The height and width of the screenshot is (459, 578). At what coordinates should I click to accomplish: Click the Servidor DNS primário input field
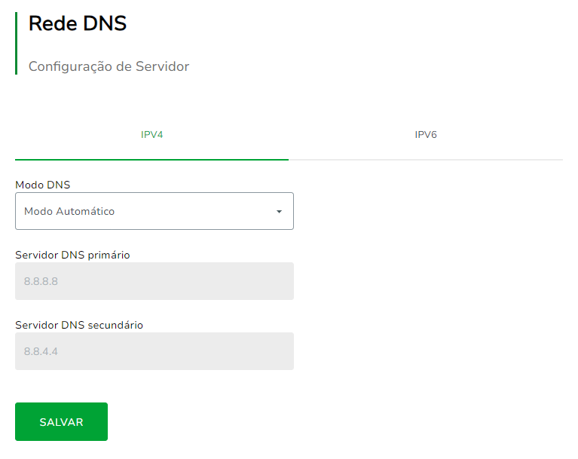[154, 281]
